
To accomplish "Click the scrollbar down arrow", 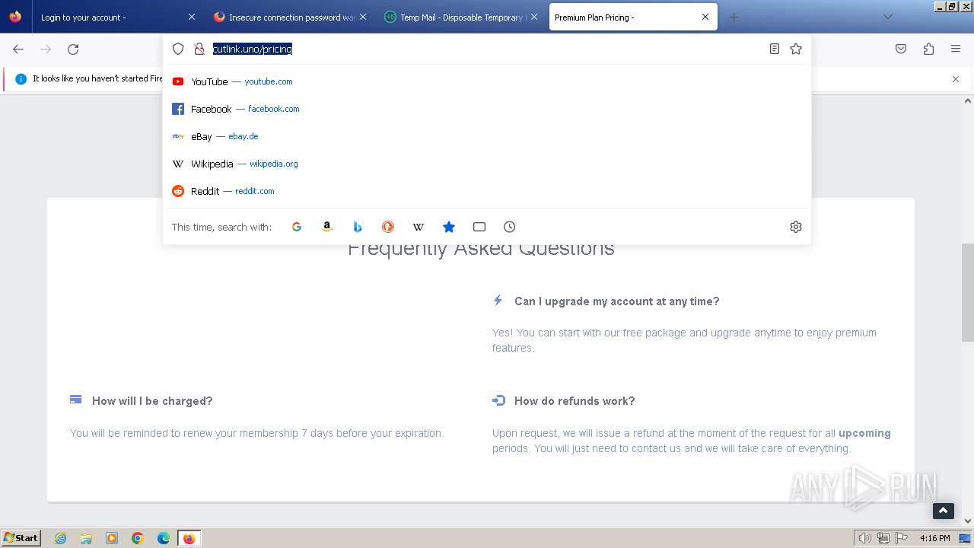I will pyautogui.click(x=968, y=521).
